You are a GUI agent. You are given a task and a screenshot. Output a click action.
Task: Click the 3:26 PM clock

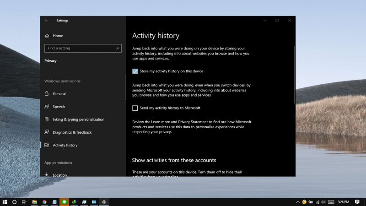tap(344, 202)
